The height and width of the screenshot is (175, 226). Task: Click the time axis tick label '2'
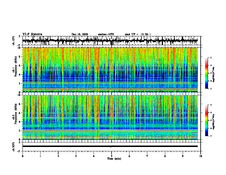58,156
